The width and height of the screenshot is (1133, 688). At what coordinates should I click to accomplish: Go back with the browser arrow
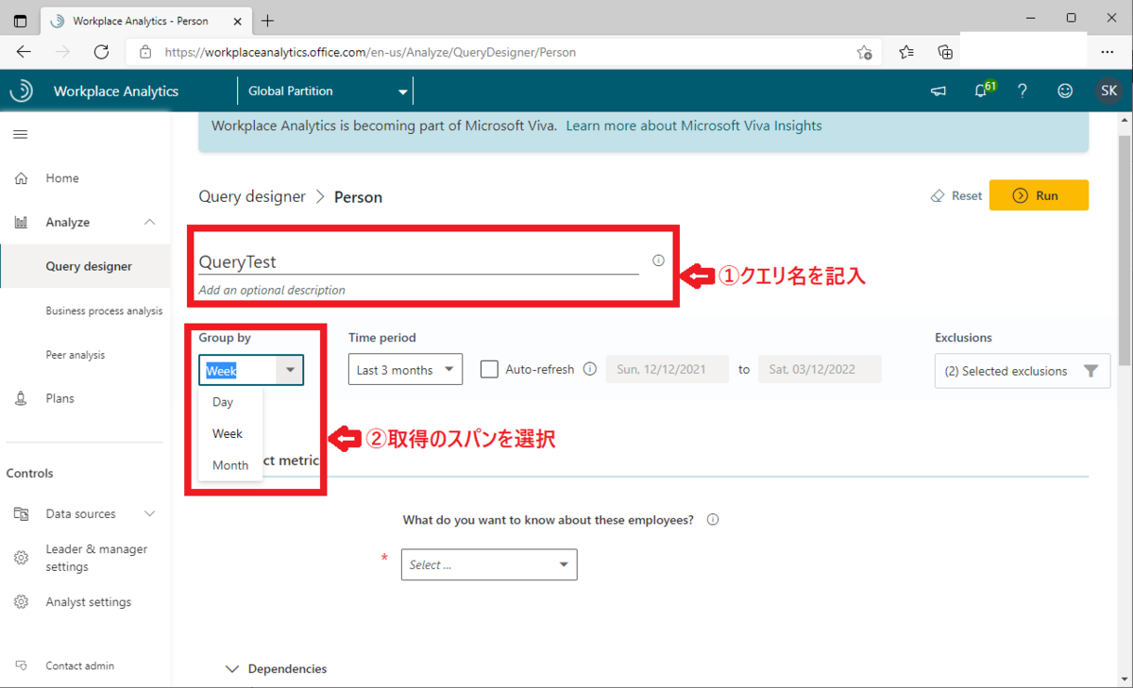coord(24,52)
